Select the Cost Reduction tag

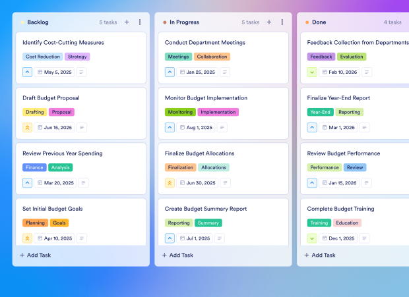coord(43,57)
